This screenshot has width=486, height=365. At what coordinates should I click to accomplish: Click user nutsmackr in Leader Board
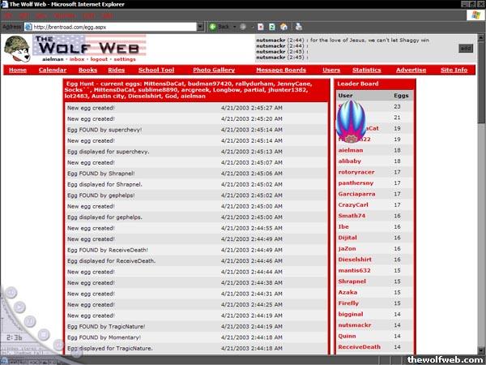[353, 324]
